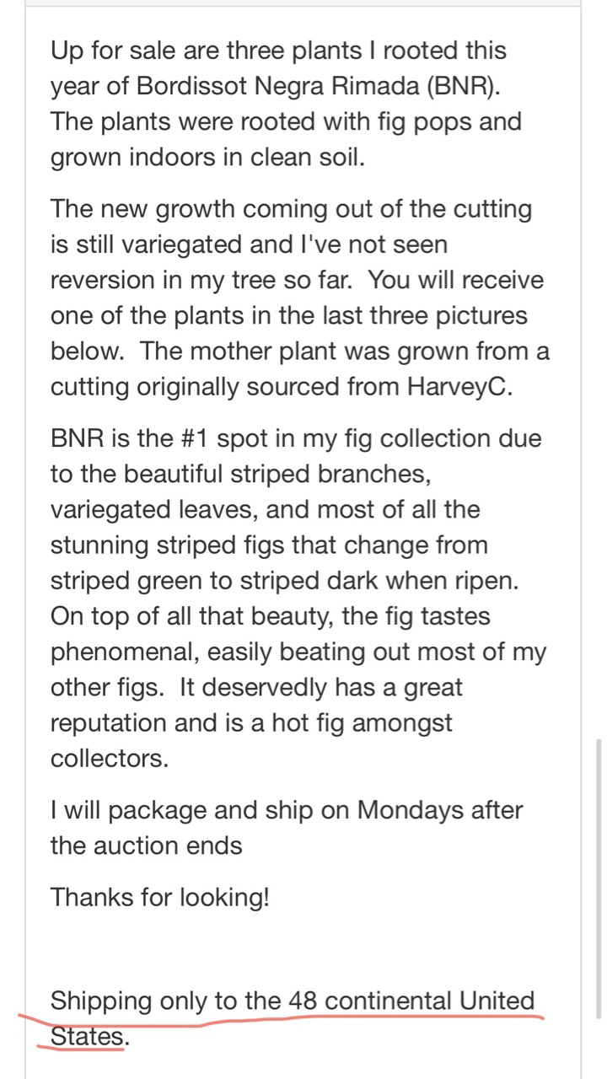This screenshot has height=1079, width=607.
Task: Click the 'The new growth coming out' line
Action: pos(291,209)
